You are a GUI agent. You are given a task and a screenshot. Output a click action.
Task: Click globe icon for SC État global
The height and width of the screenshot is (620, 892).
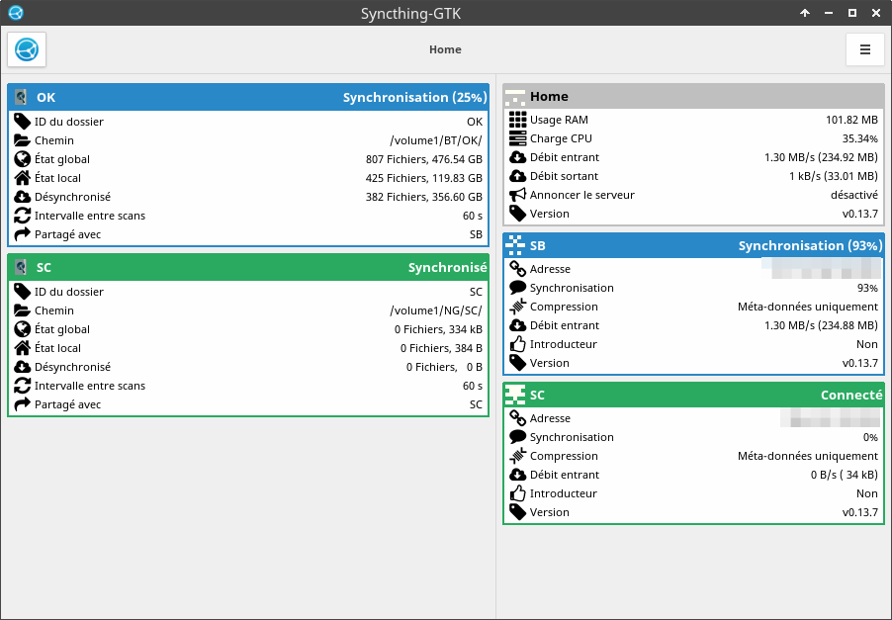pos(22,328)
